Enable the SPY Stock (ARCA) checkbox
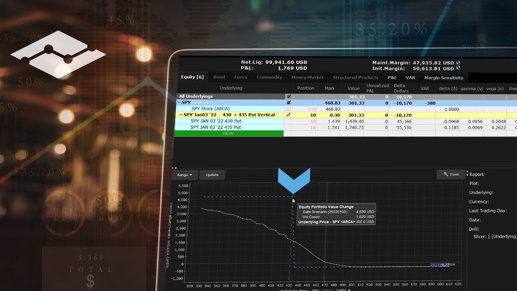Image resolution: width=517 pixels, height=291 pixels. [x=288, y=109]
